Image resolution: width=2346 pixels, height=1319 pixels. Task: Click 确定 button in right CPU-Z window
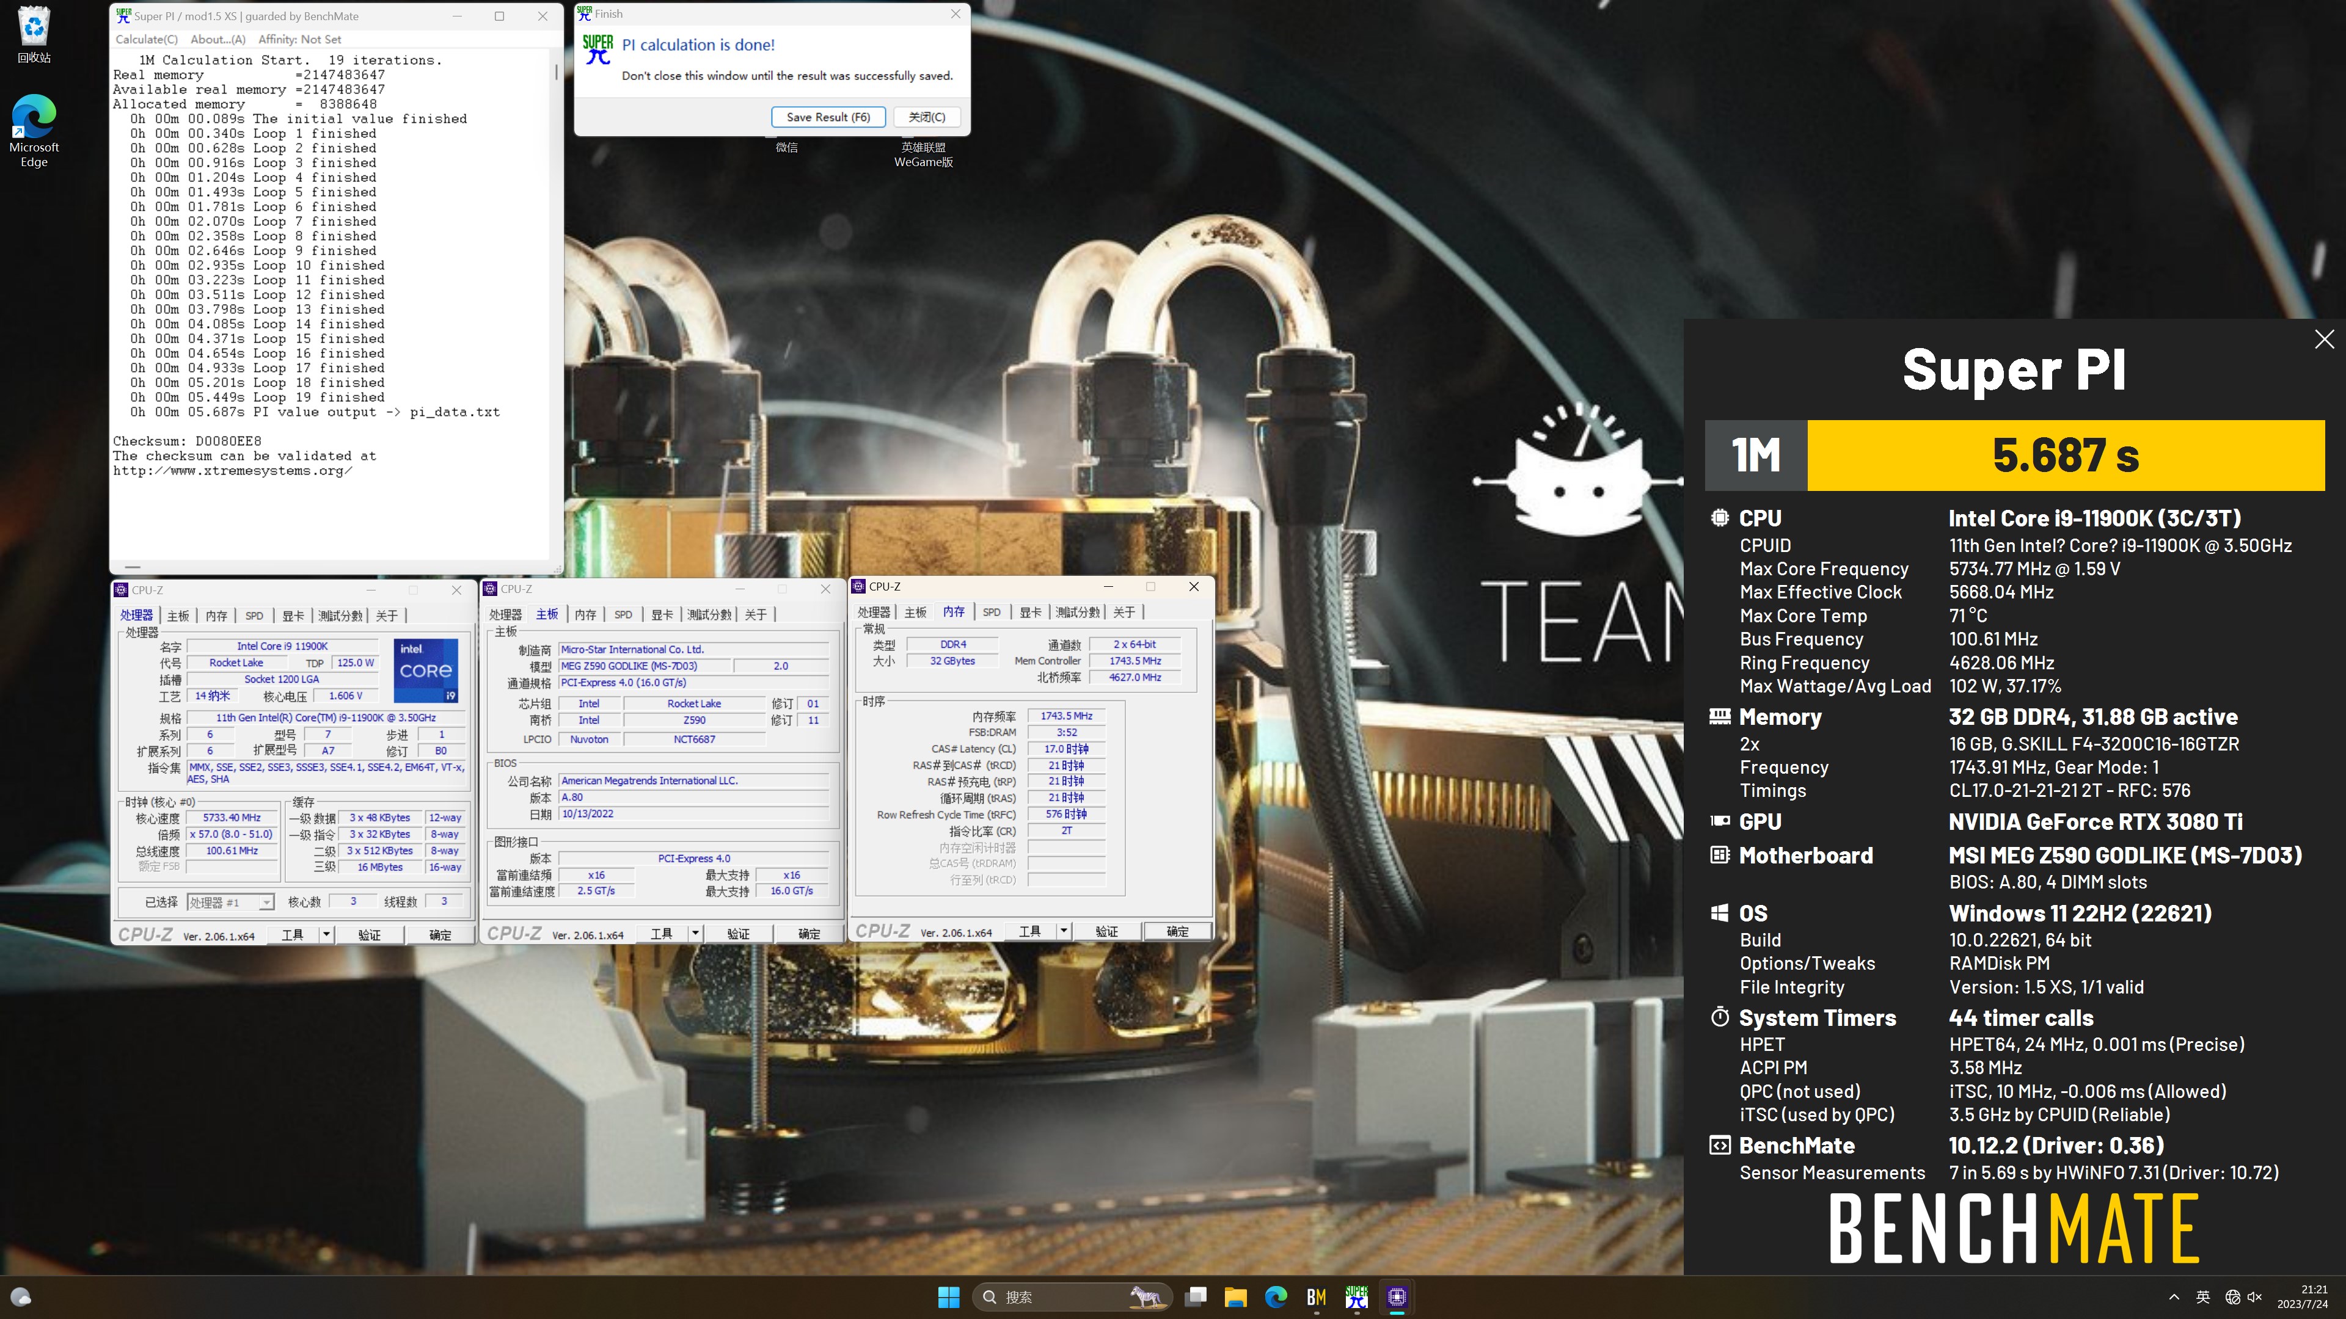pos(1177,930)
